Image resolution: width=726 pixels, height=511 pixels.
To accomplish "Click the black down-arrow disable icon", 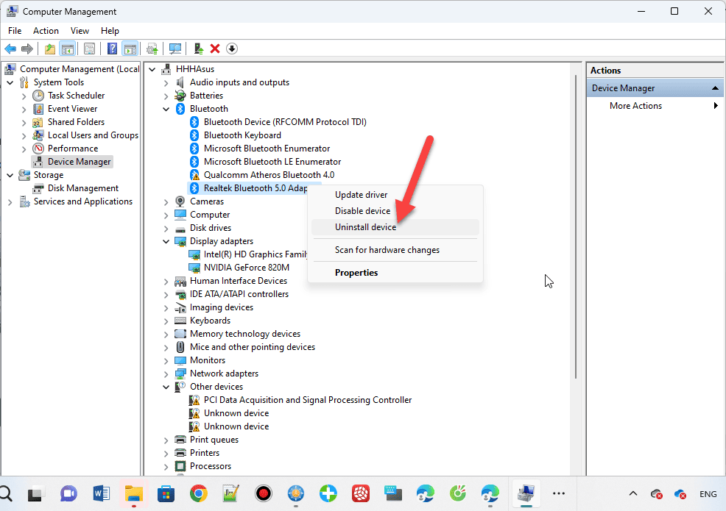I will coord(232,49).
